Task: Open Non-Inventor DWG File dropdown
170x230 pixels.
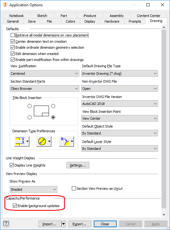Action: 120,89
